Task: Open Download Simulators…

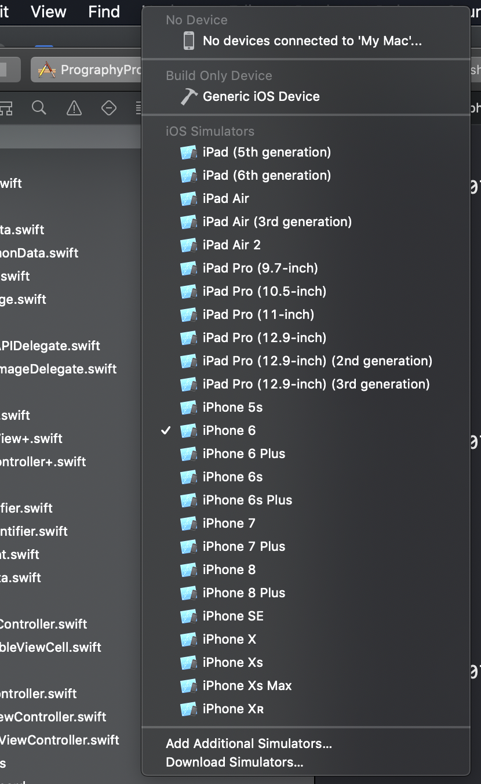Action: pos(305,762)
